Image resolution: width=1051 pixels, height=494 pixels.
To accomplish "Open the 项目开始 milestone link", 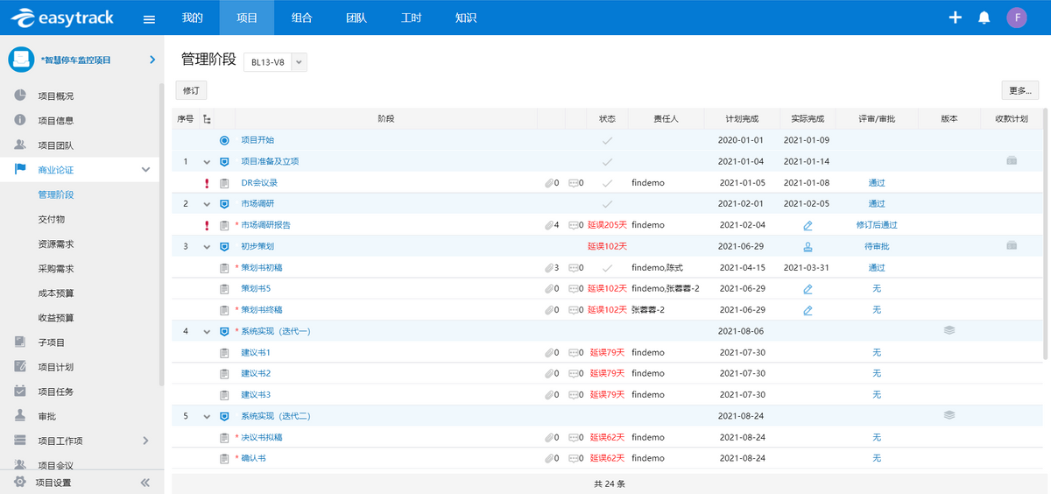I will [x=257, y=140].
